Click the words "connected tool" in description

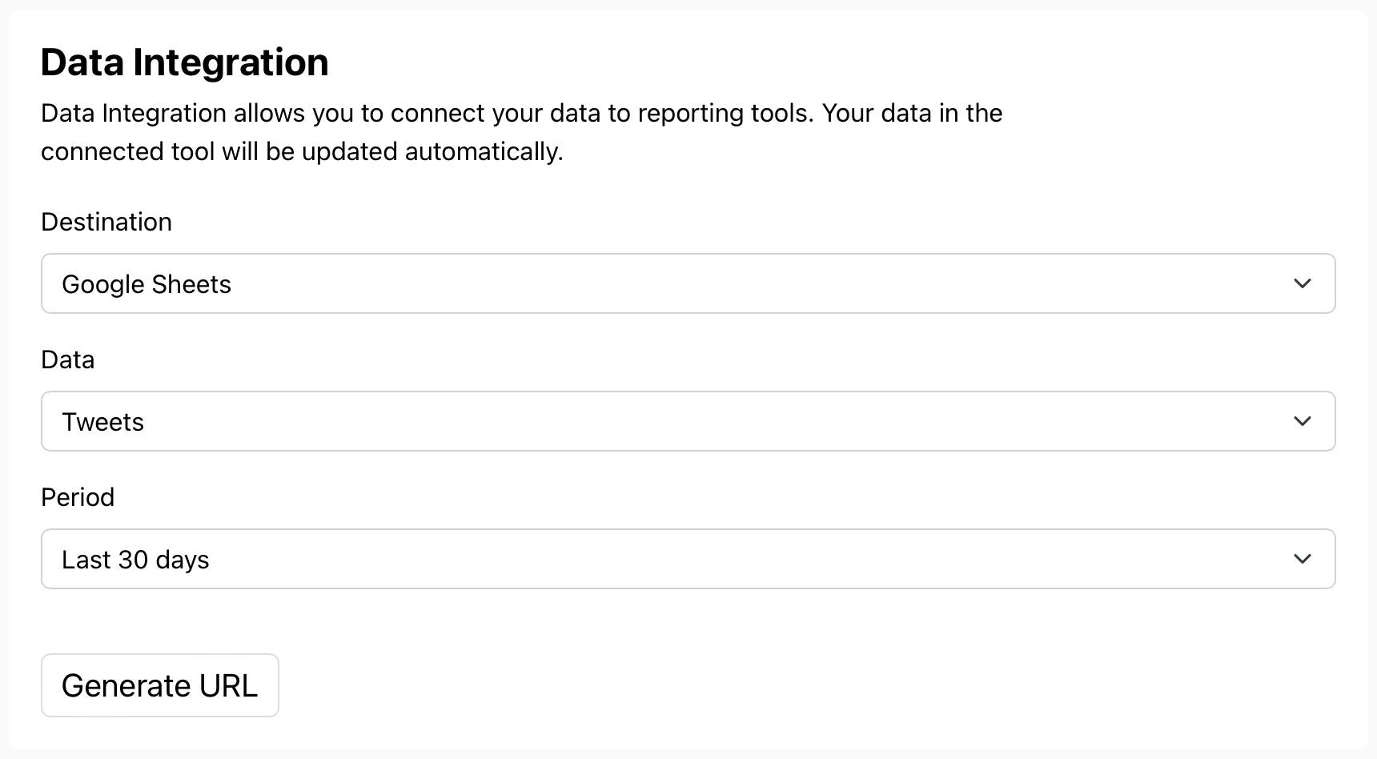[128, 151]
